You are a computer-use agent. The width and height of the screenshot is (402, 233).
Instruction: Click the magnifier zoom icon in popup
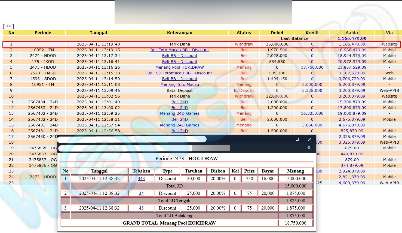[309, 148]
